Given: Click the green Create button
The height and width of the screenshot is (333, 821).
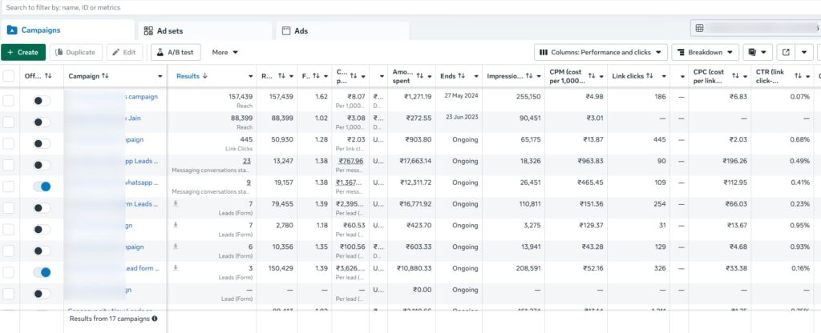Looking at the screenshot, I should pos(22,52).
